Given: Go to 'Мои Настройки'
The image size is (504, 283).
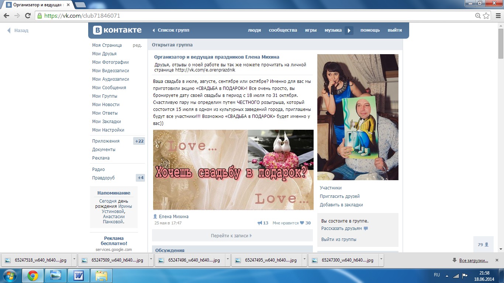Looking at the screenshot, I should click(108, 130).
